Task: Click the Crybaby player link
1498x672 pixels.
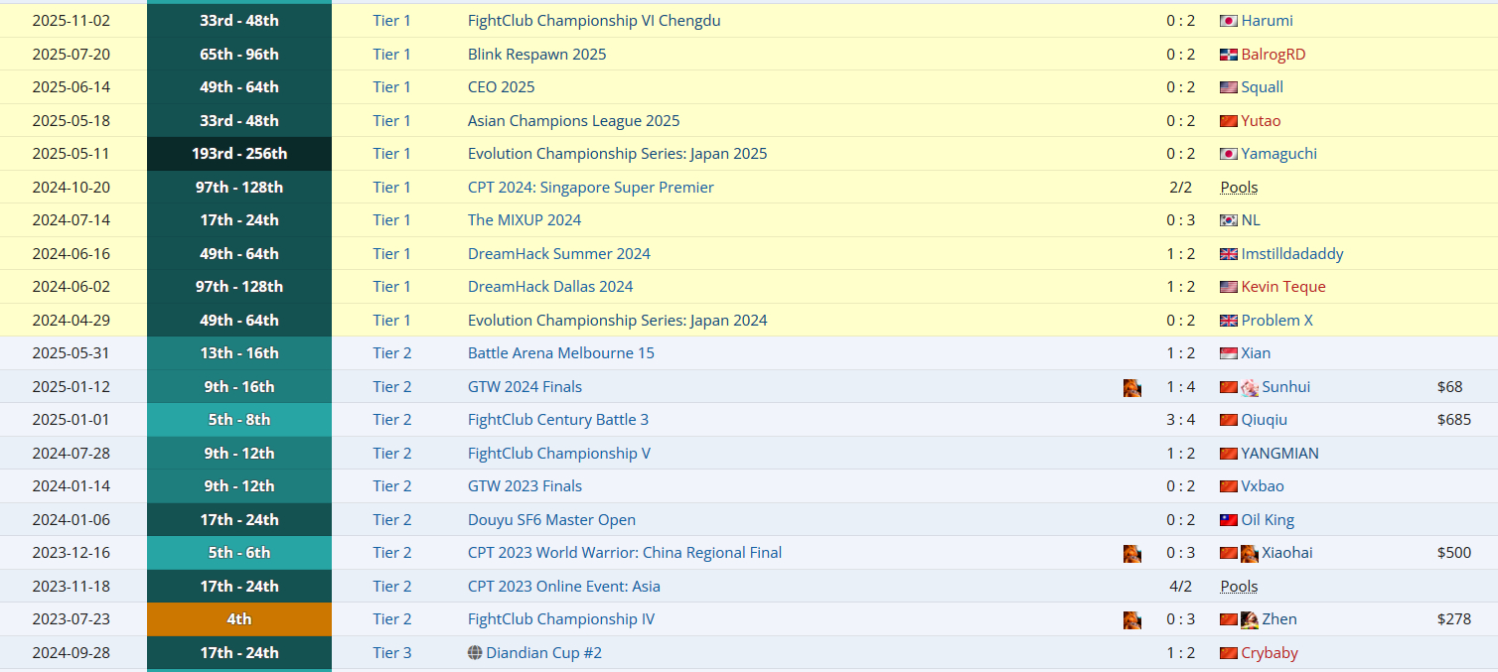Action: pyautogui.click(x=1271, y=653)
